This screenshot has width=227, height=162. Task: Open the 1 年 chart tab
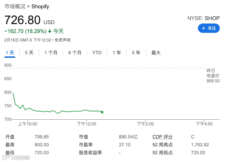pyautogui.click(x=117, y=53)
